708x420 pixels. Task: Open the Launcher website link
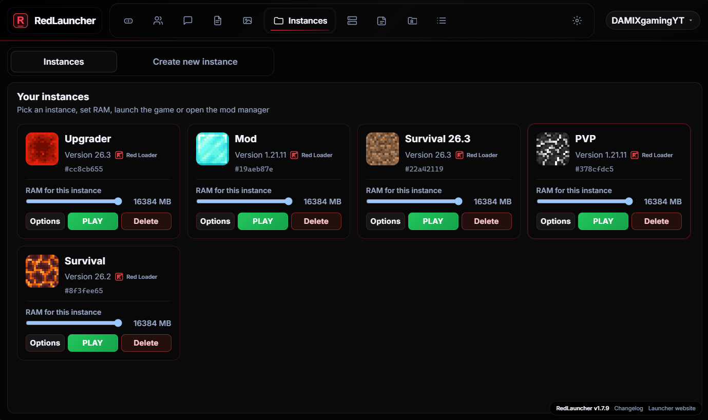pos(672,408)
